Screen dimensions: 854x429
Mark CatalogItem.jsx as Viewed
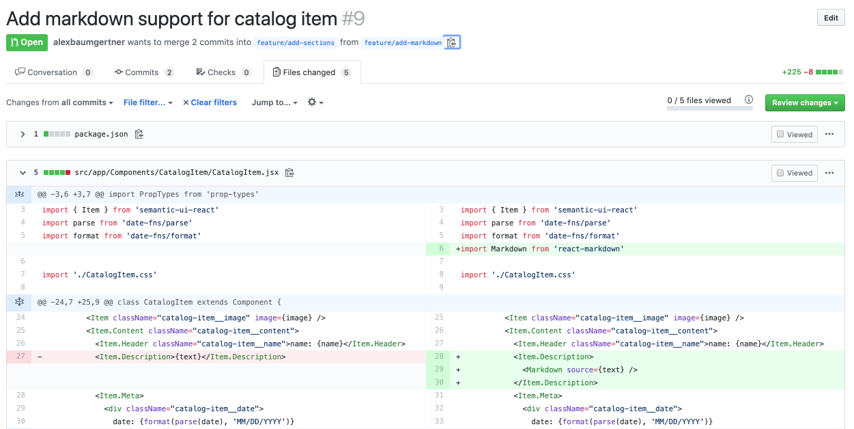795,173
